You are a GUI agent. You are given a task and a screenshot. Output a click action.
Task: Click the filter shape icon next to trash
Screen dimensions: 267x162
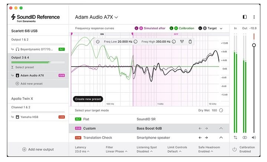coord(182,42)
